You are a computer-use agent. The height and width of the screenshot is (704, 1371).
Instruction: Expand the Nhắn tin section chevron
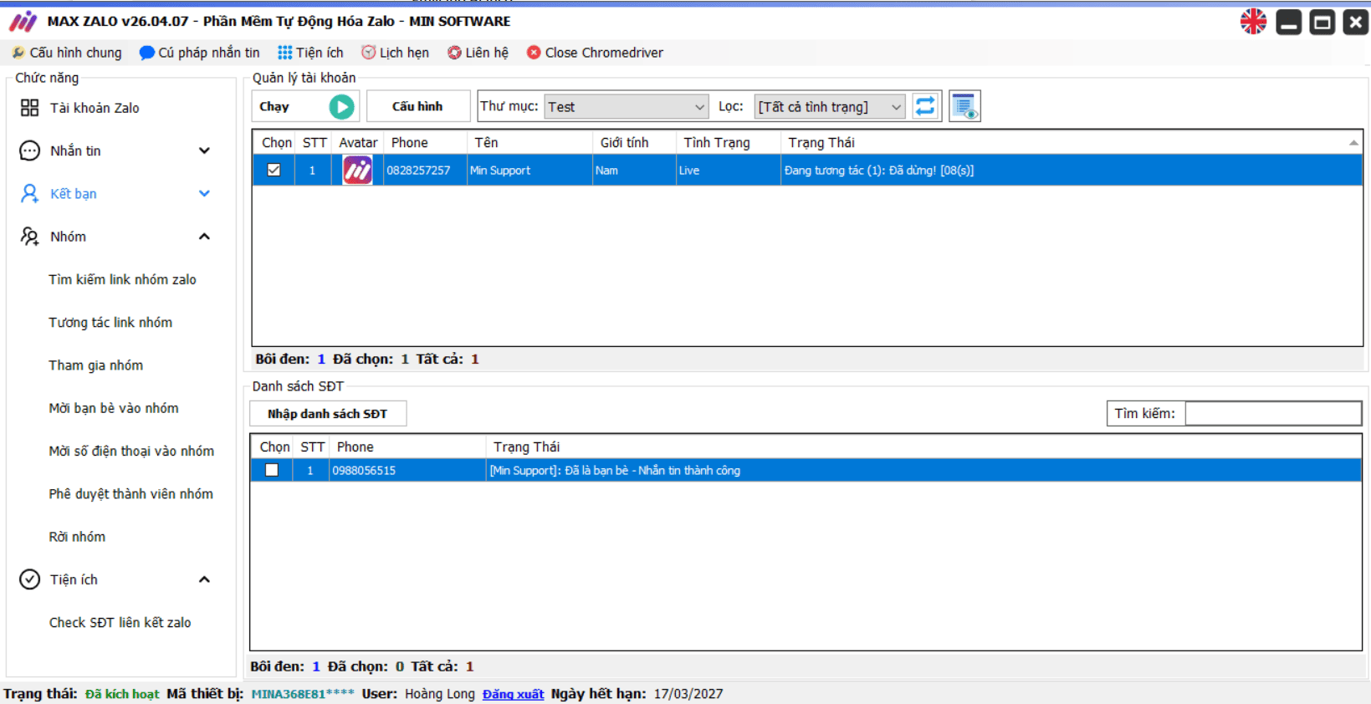204,150
